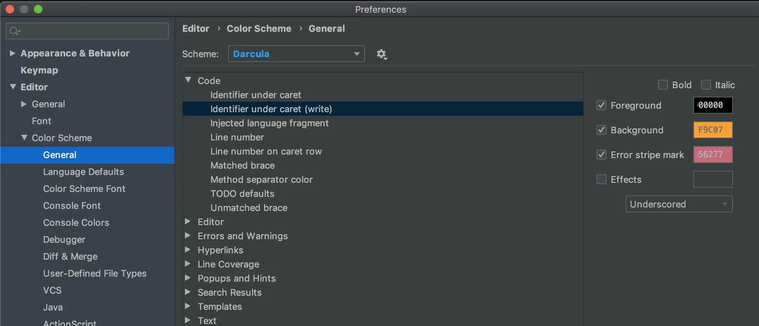Image resolution: width=759 pixels, height=326 pixels.
Task: Open the Underscored effect type dropdown
Action: coord(679,204)
